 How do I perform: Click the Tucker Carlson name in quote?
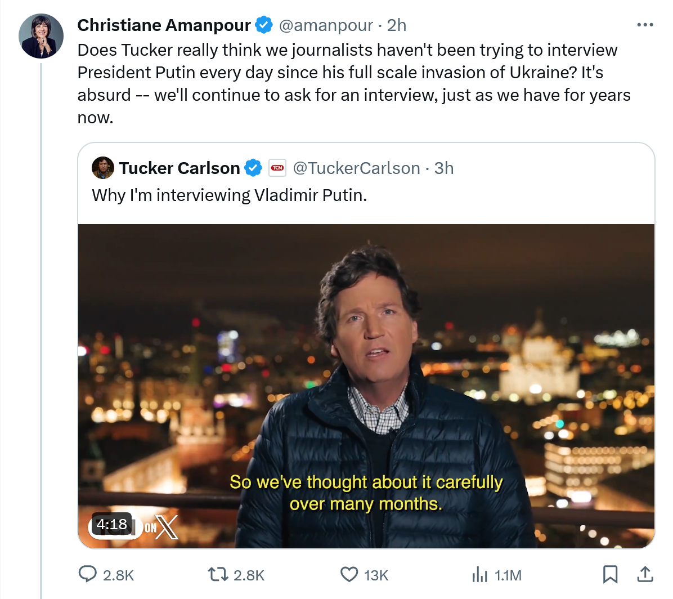click(180, 168)
